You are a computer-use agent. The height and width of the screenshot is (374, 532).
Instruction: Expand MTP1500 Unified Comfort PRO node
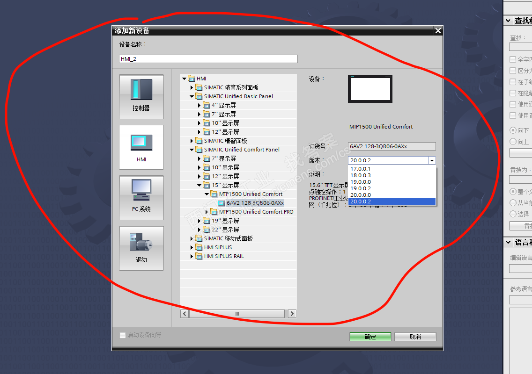pos(207,212)
